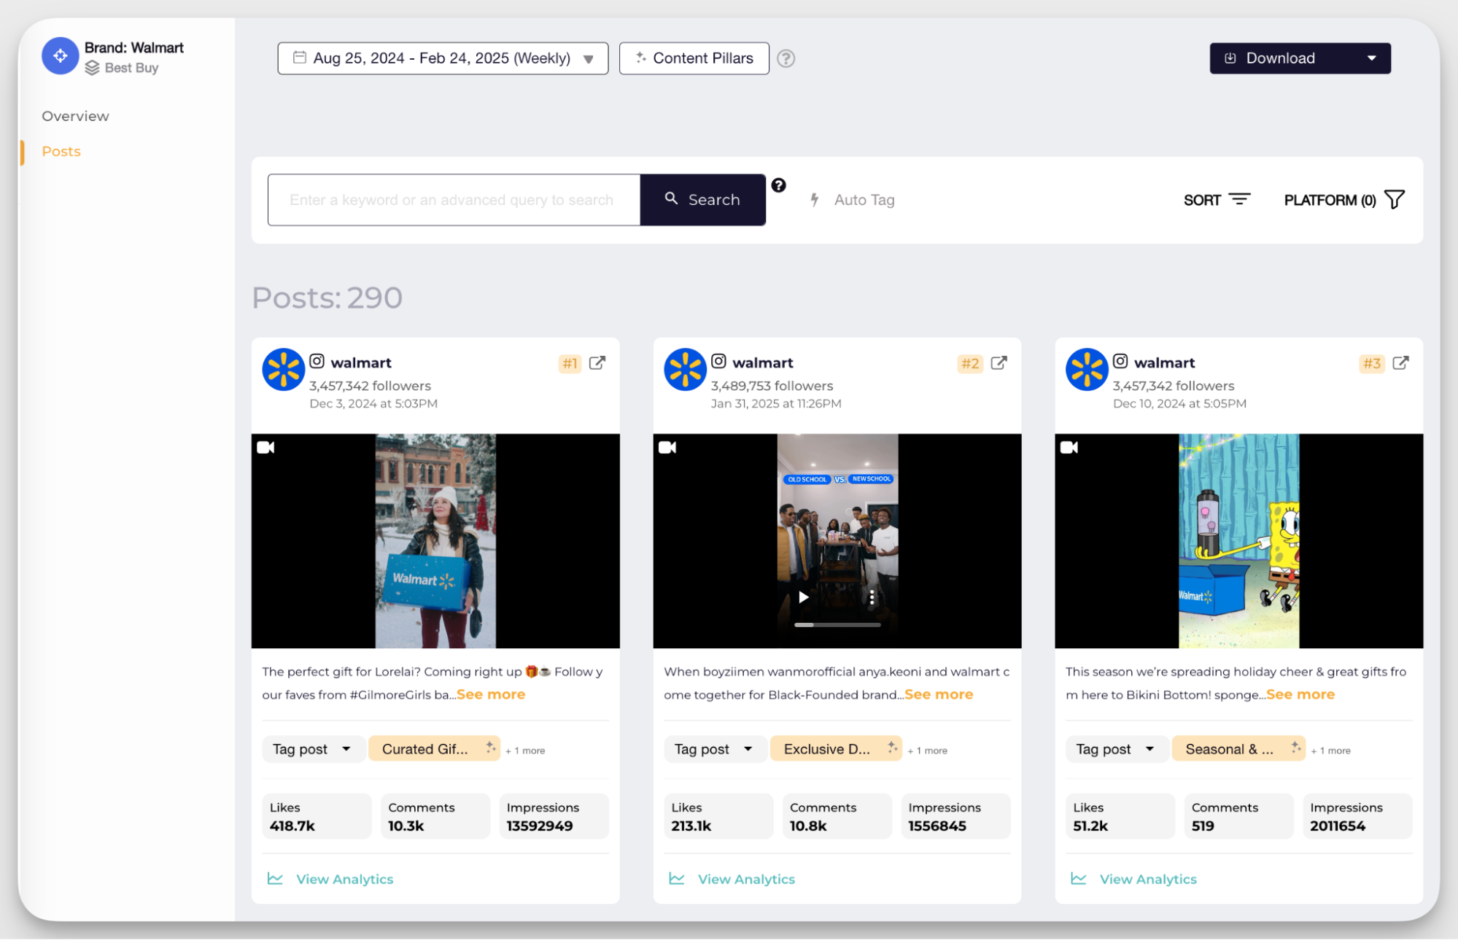Click View Analytics on post #1
This screenshot has width=1458, height=940.
pyautogui.click(x=331, y=879)
